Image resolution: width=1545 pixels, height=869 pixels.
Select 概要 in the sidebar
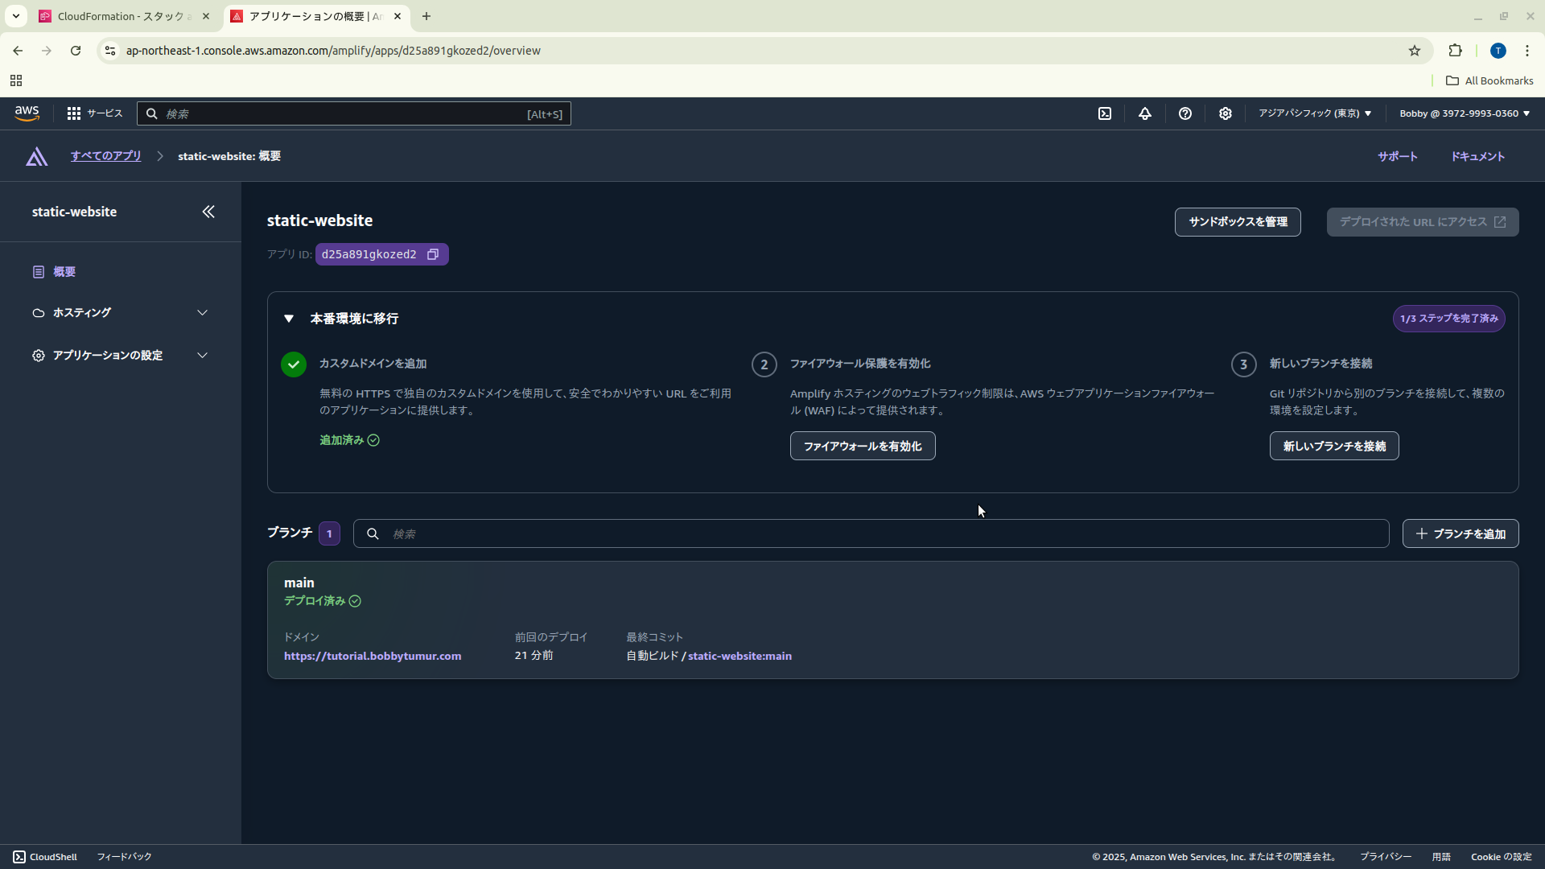[x=64, y=272]
